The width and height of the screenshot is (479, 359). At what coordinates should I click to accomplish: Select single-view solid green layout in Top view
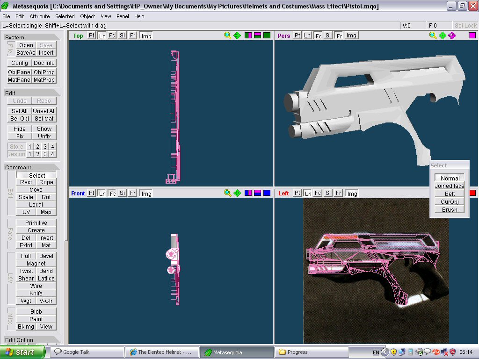pos(267,36)
